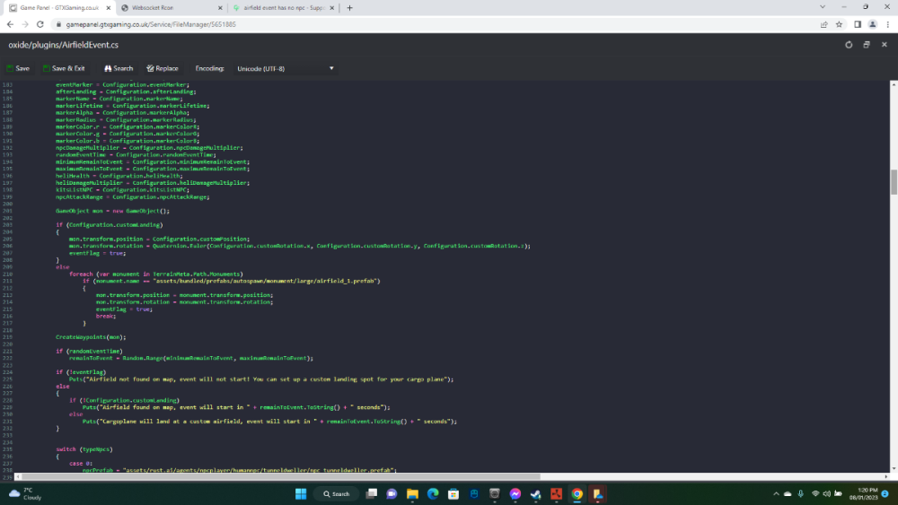898x505 pixels.
Task: Click line 'GameObject mon = new GameObject();'
Action: (112, 211)
